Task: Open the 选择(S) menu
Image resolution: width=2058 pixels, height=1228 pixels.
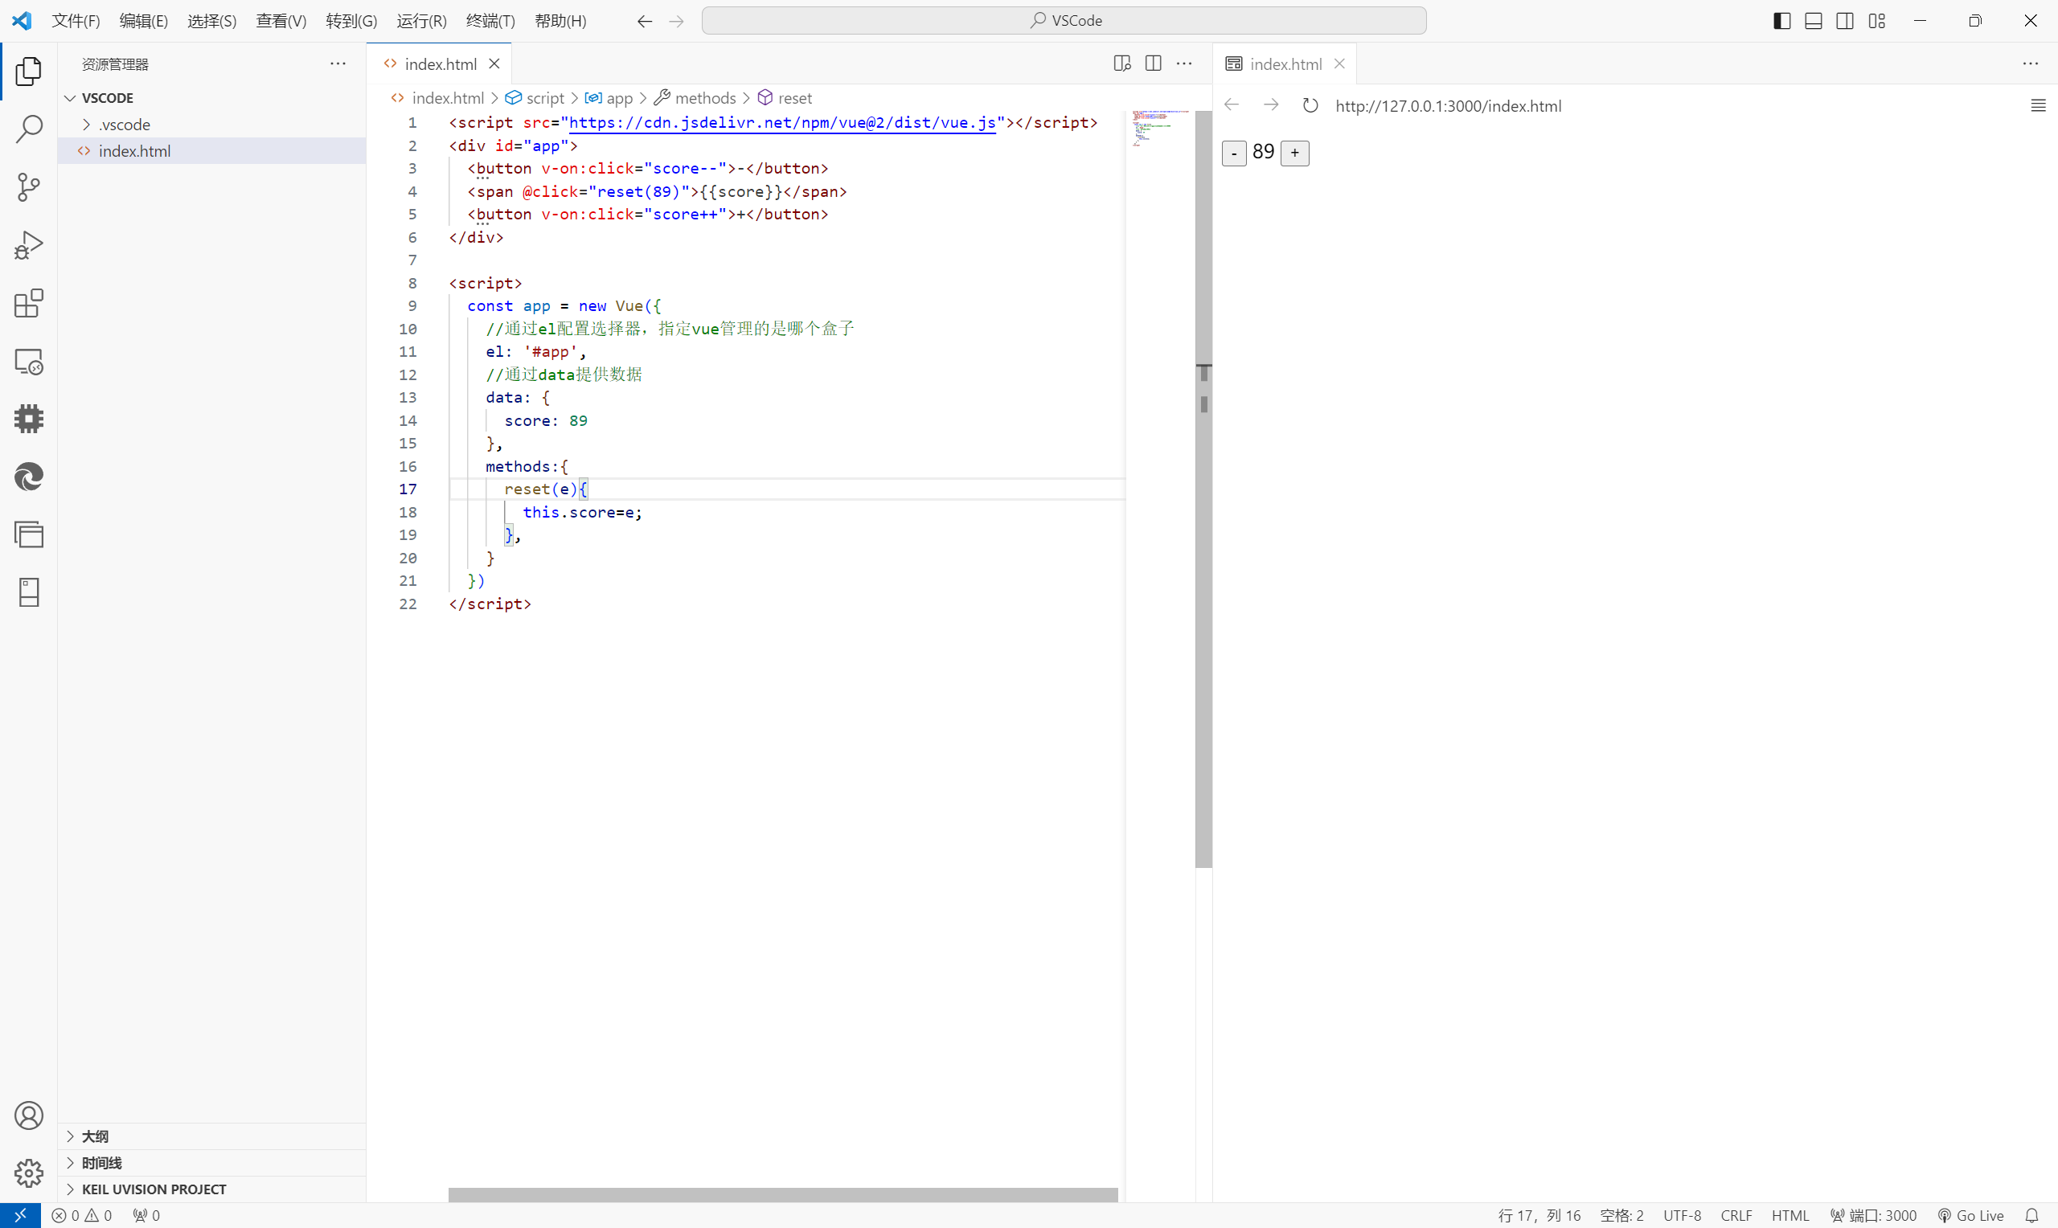Action: [212, 21]
